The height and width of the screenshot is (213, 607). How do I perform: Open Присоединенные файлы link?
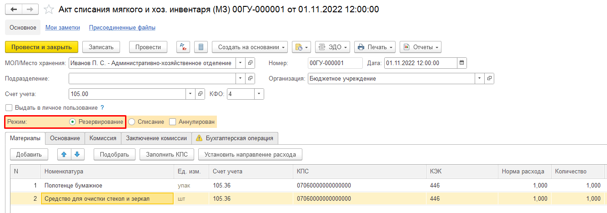[x=122, y=28]
